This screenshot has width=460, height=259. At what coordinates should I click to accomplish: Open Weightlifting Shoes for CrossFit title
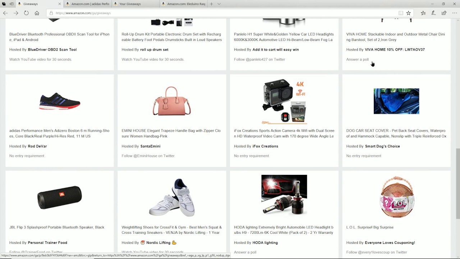click(x=172, y=230)
